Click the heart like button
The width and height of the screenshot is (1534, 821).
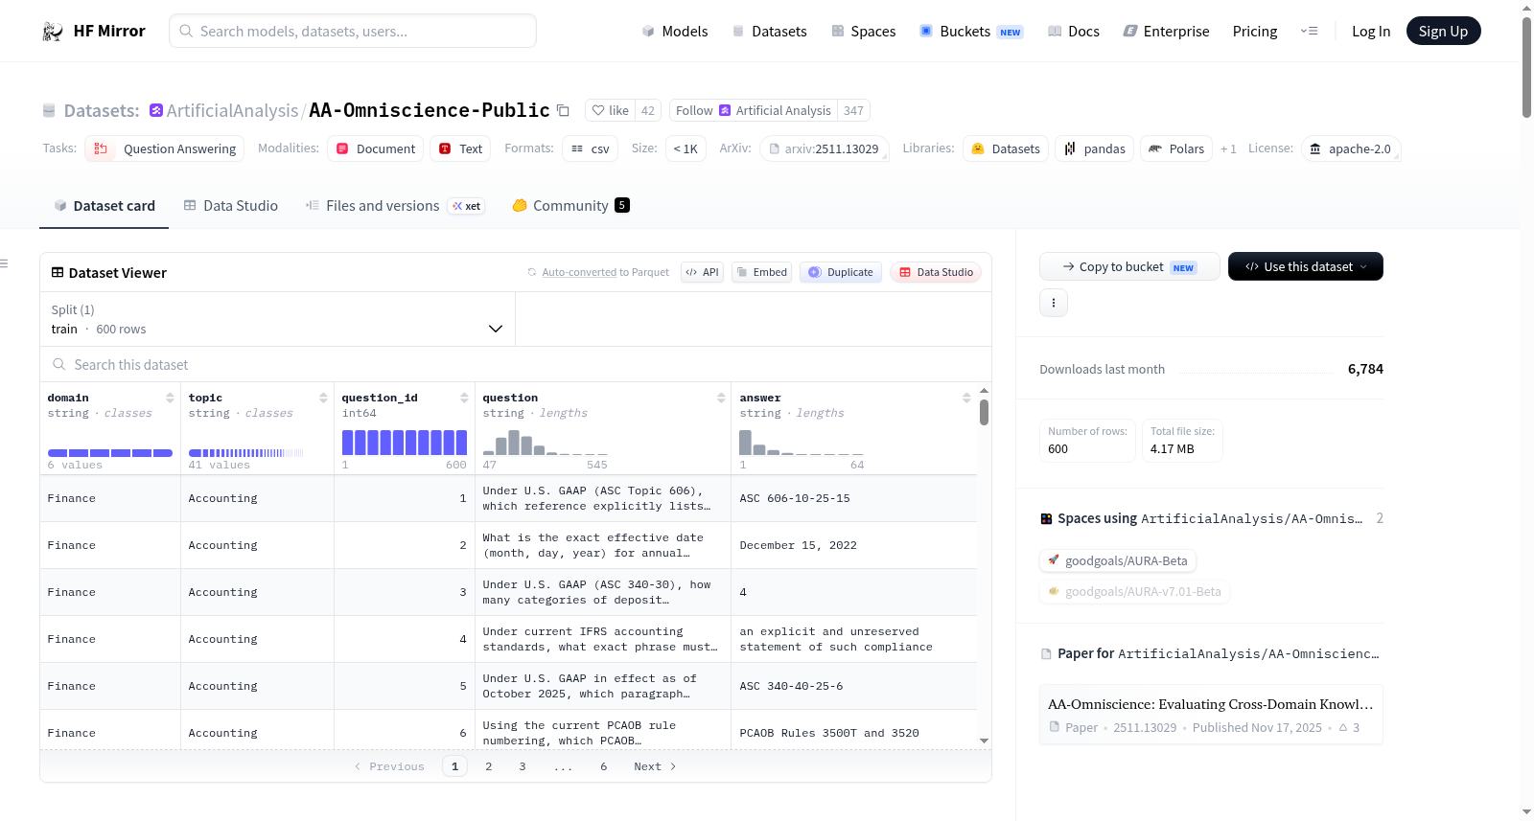pos(611,110)
